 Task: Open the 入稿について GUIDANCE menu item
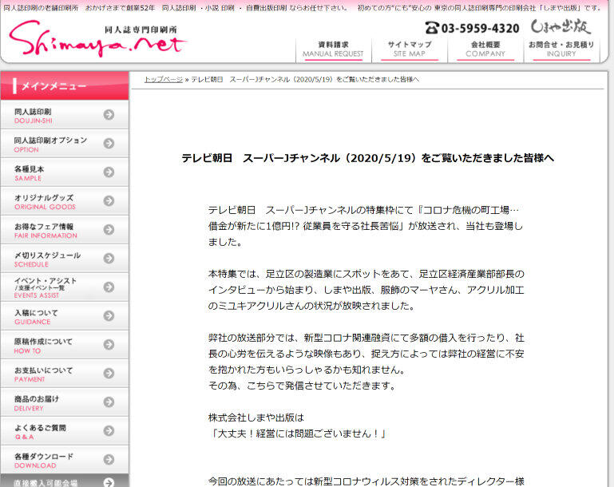[65, 316]
